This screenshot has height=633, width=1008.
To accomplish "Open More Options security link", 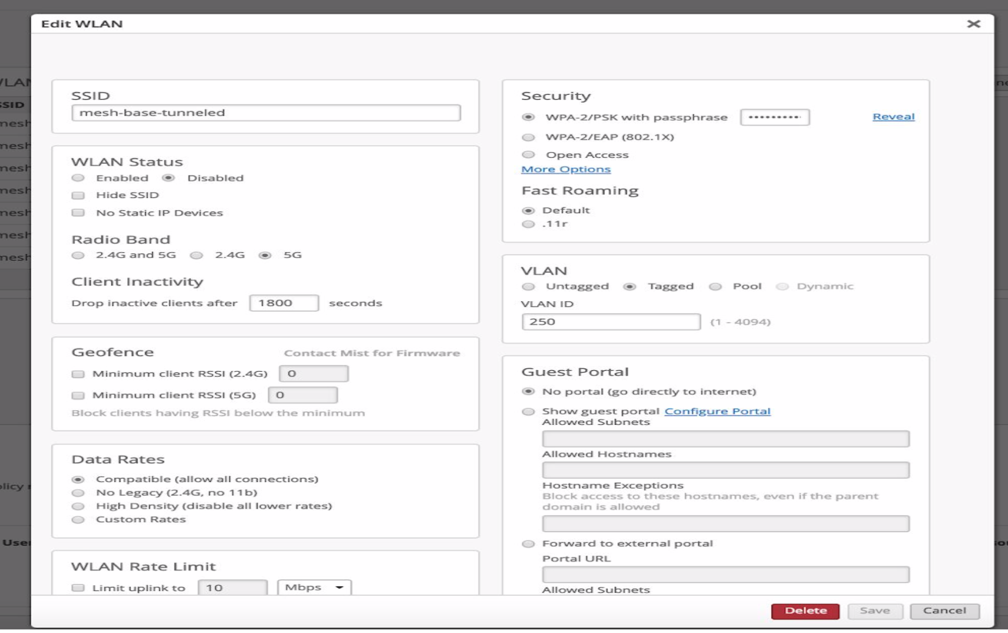I will [565, 169].
